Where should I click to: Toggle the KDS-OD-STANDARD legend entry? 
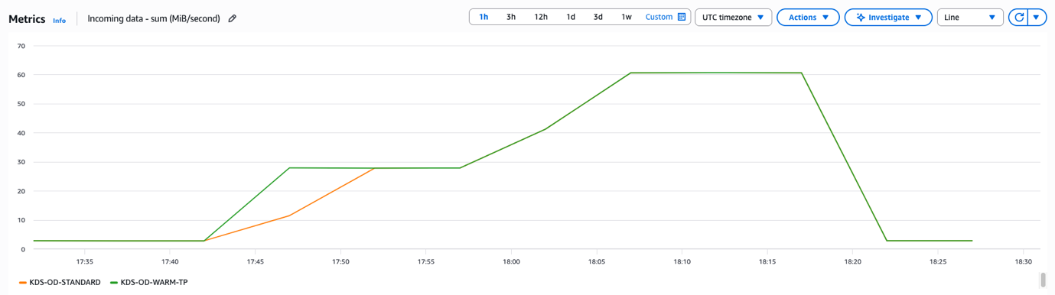click(x=60, y=283)
